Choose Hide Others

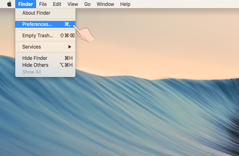point(45,65)
